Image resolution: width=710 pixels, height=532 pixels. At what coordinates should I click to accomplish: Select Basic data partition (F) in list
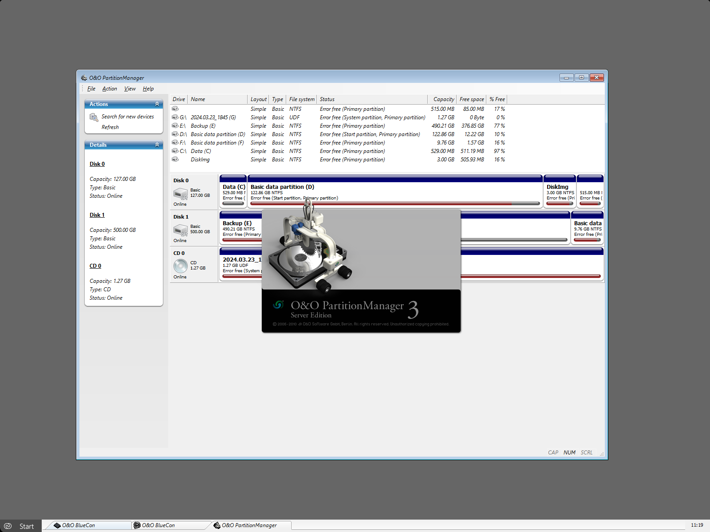pos(217,143)
